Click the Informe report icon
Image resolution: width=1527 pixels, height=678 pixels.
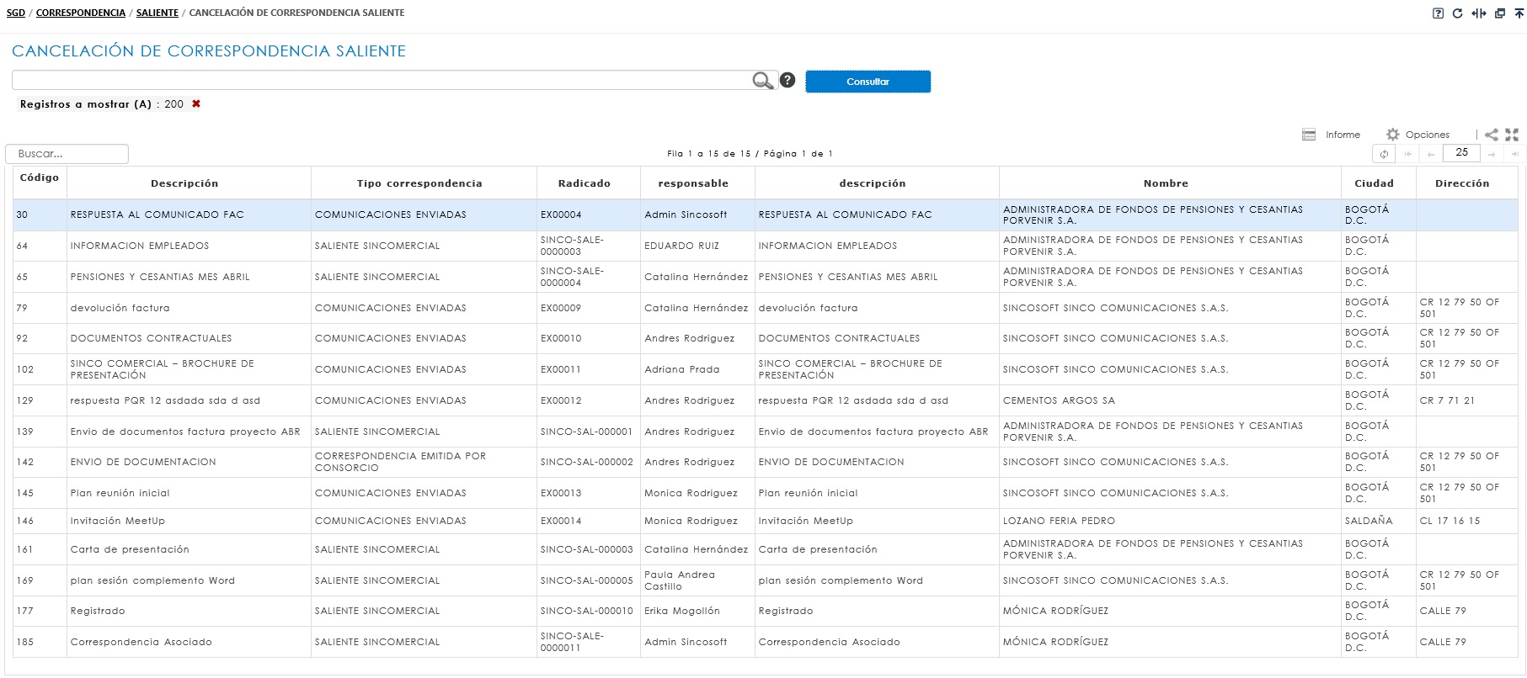pos(1309,135)
